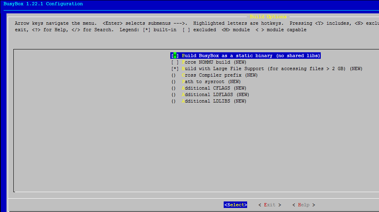Click empty value field for Additional LDFLAGS
This screenshot has height=212, width=379.
[174, 95]
